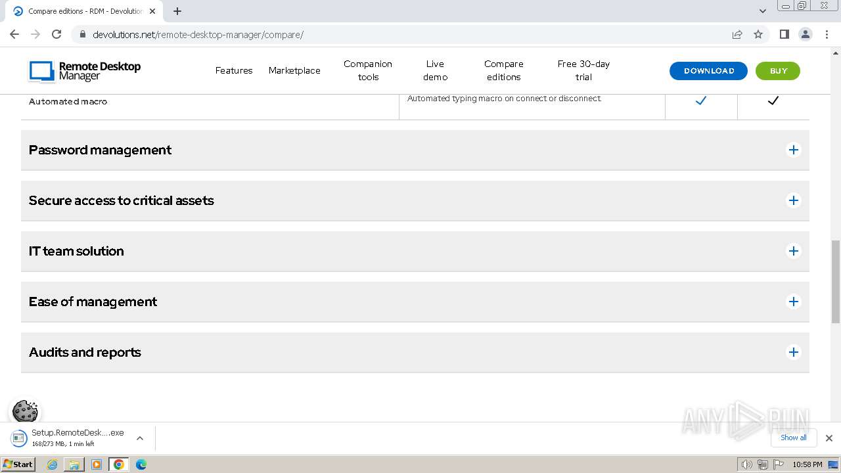Viewport: 841px width, 473px height.
Task: Show all downloads
Action: [x=794, y=438]
